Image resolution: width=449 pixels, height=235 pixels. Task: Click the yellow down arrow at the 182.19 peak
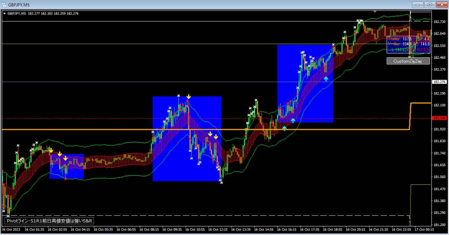pos(189,97)
